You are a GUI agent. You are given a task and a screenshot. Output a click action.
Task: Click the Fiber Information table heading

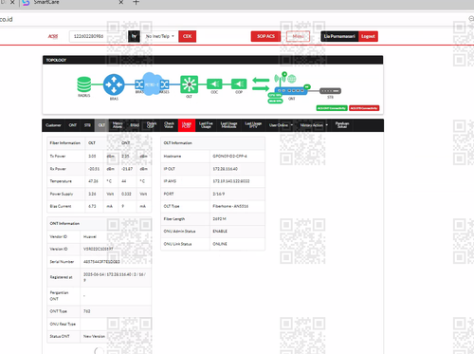[x=65, y=143]
